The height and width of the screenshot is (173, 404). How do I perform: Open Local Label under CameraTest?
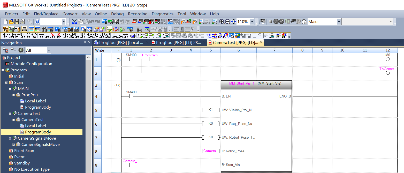[35, 126]
